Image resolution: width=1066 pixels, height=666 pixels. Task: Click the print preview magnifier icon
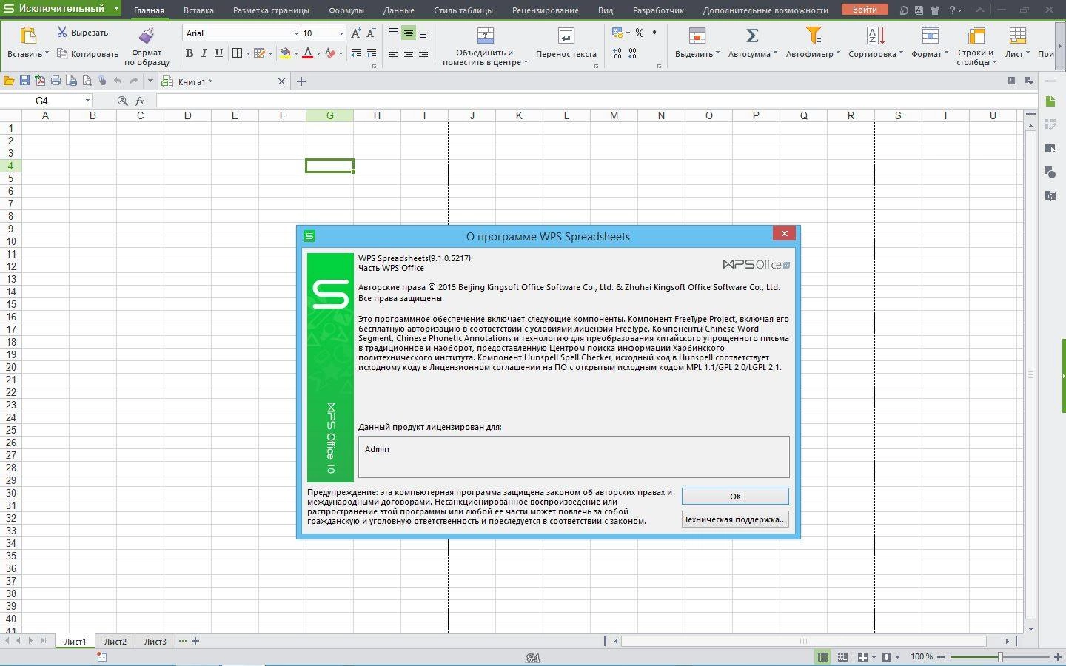click(x=87, y=81)
